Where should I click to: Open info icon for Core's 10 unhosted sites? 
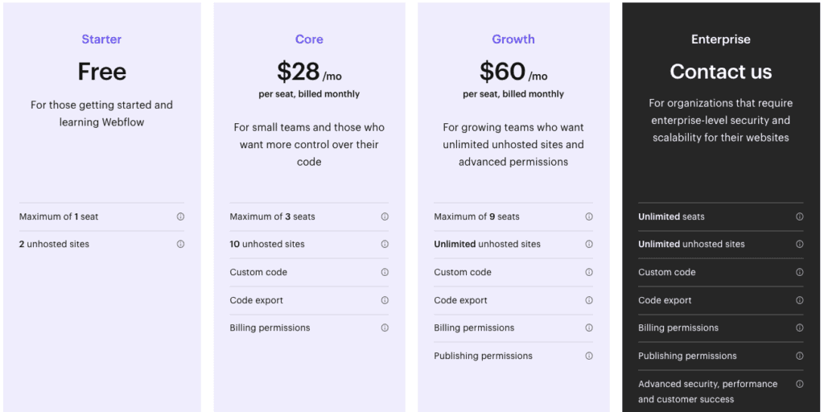pos(385,244)
